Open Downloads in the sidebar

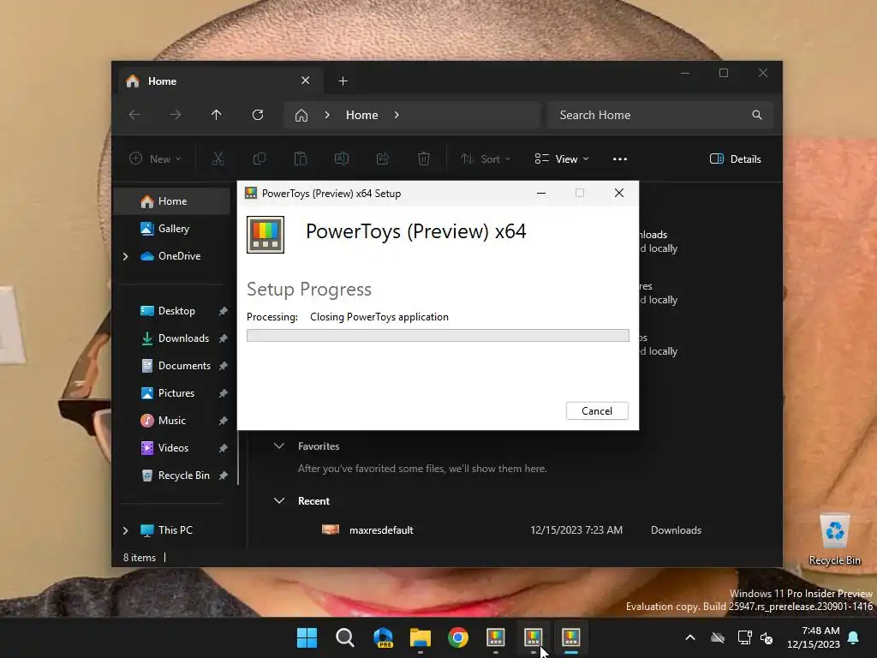point(183,338)
